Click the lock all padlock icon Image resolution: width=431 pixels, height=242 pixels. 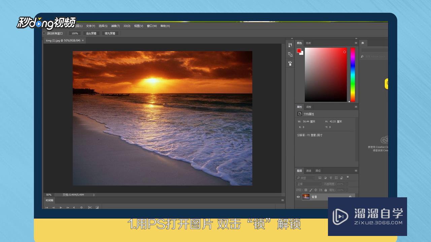[x=326, y=190]
